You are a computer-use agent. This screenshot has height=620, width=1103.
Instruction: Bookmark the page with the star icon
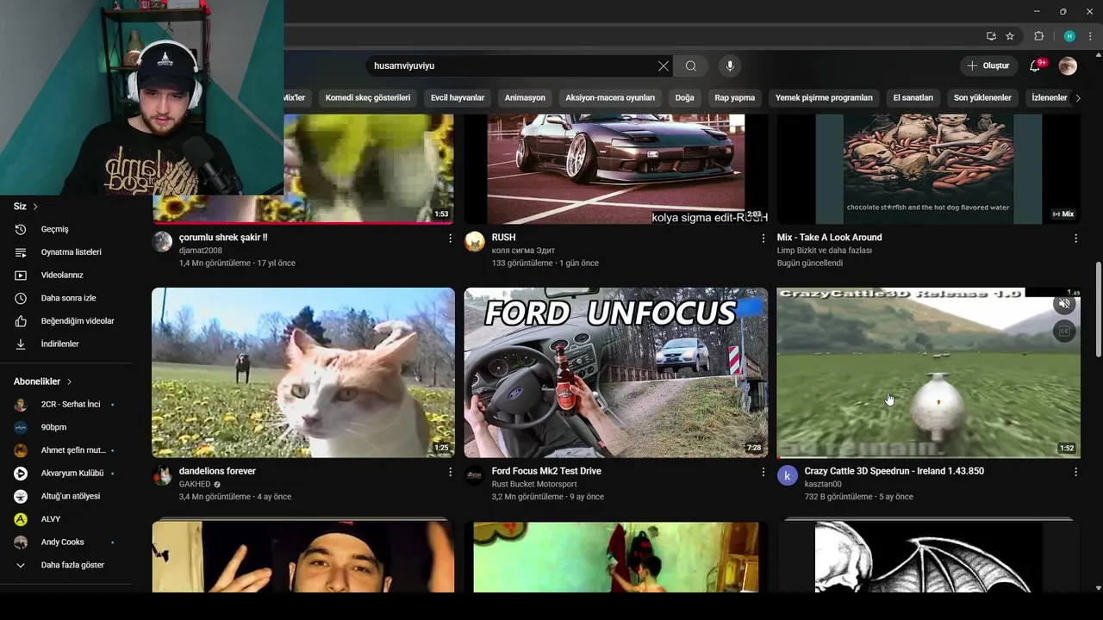point(1010,36)
